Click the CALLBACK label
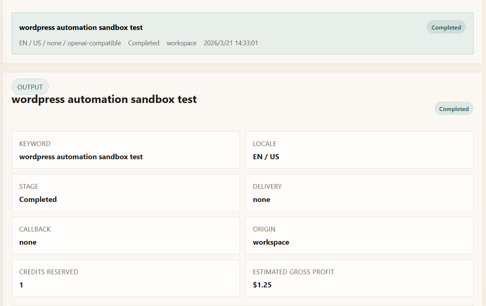 [x=35, y=229]
